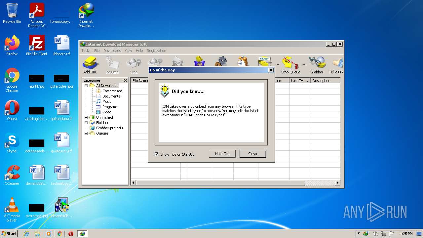423x238 pixels.
Task: Show hidden system tray icons
Action: pyautogui.click(x=359, y=234)
